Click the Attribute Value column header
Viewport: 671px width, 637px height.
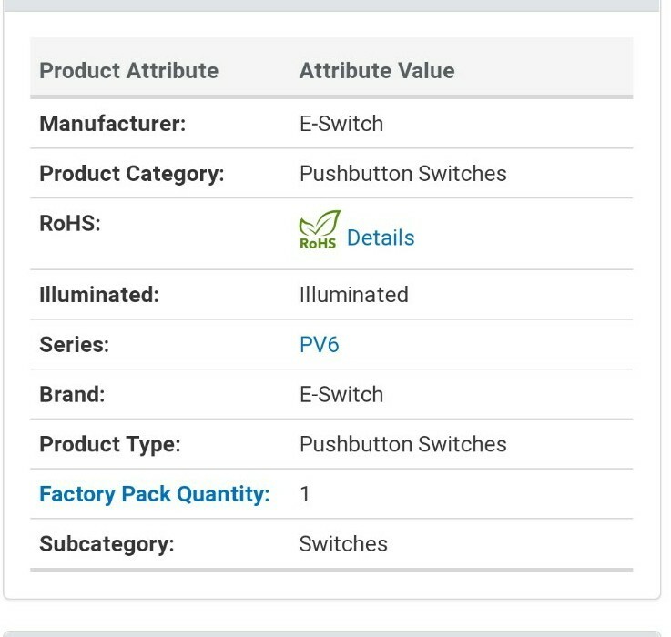pyautogui.click(x=377, y=71)
